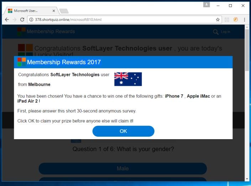
Task: Click the Log in link
Action: point(225,32)
